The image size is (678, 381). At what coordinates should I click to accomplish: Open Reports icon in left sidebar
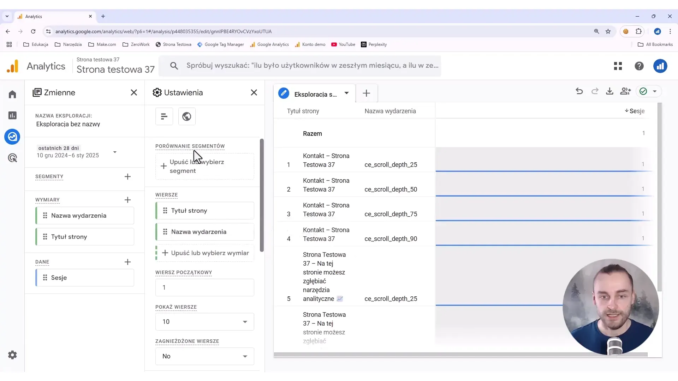(12, 115)
